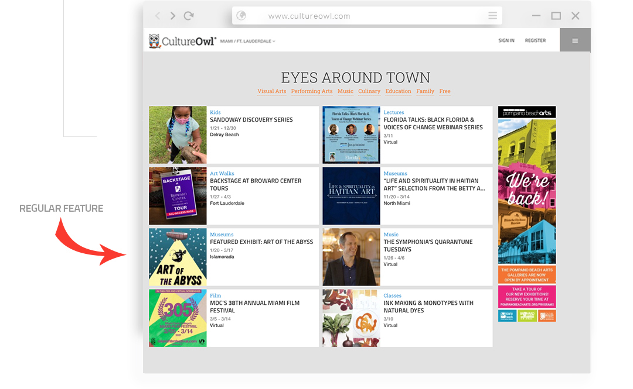Click the green sponsor logo in the ad
The height and width of the screenshot is (389, 633).
pos(527,315)
